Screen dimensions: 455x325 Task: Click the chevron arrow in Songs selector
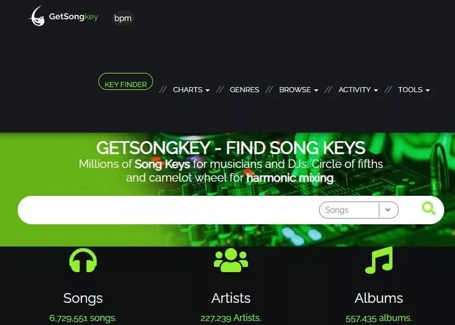click(x=388, y=209)
